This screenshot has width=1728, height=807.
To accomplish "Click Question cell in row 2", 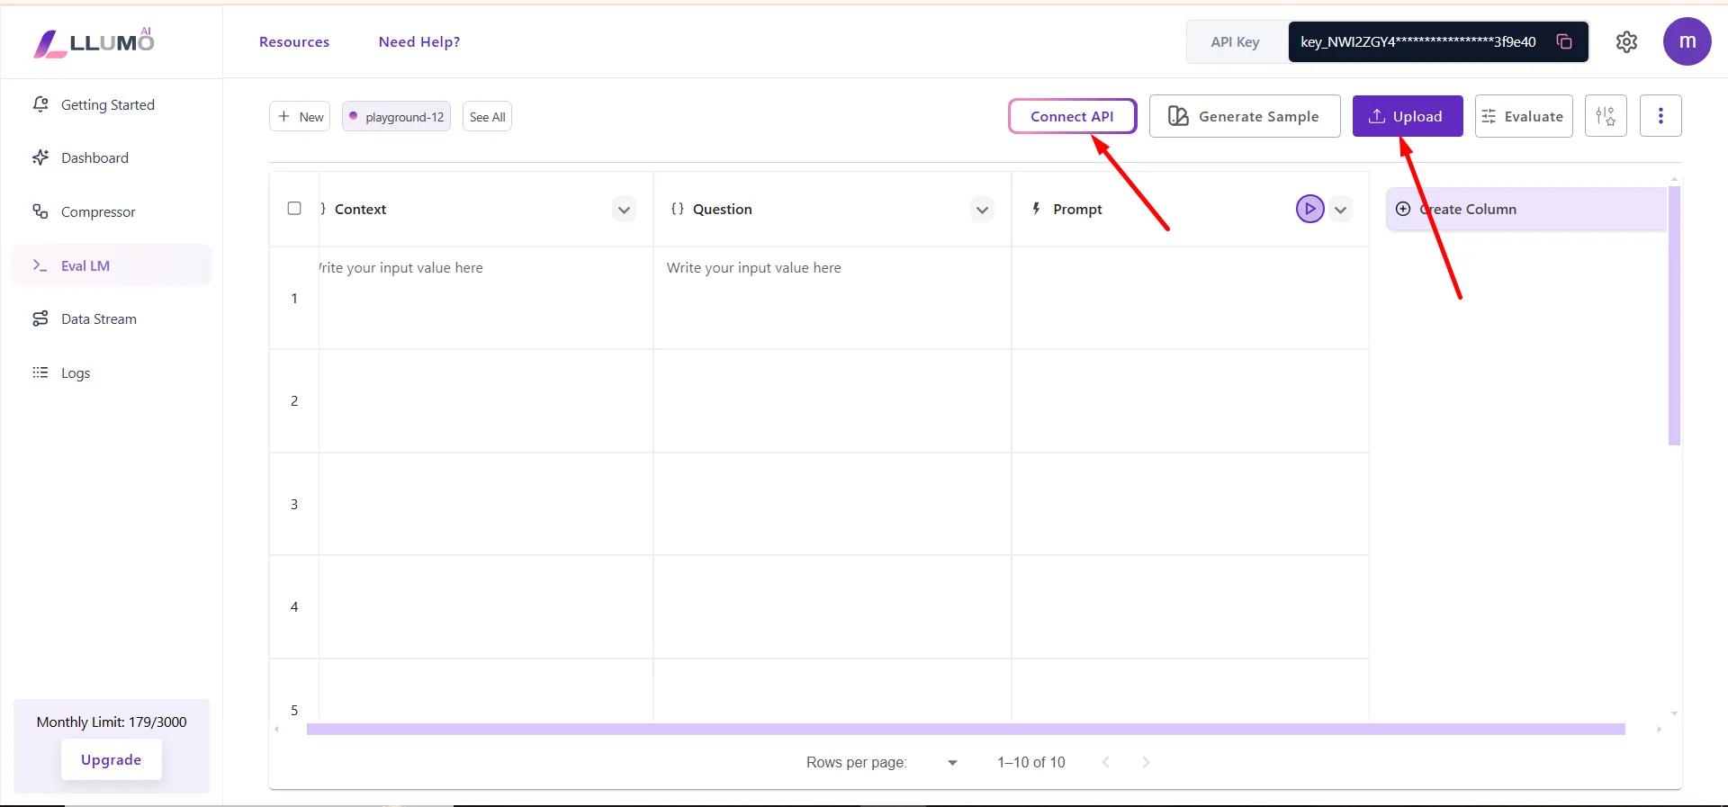I will point(832,401).
